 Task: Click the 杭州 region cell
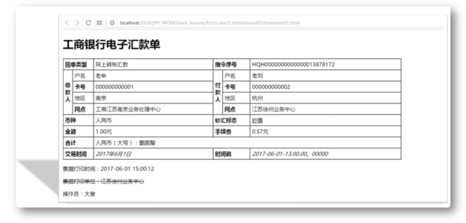326,98
